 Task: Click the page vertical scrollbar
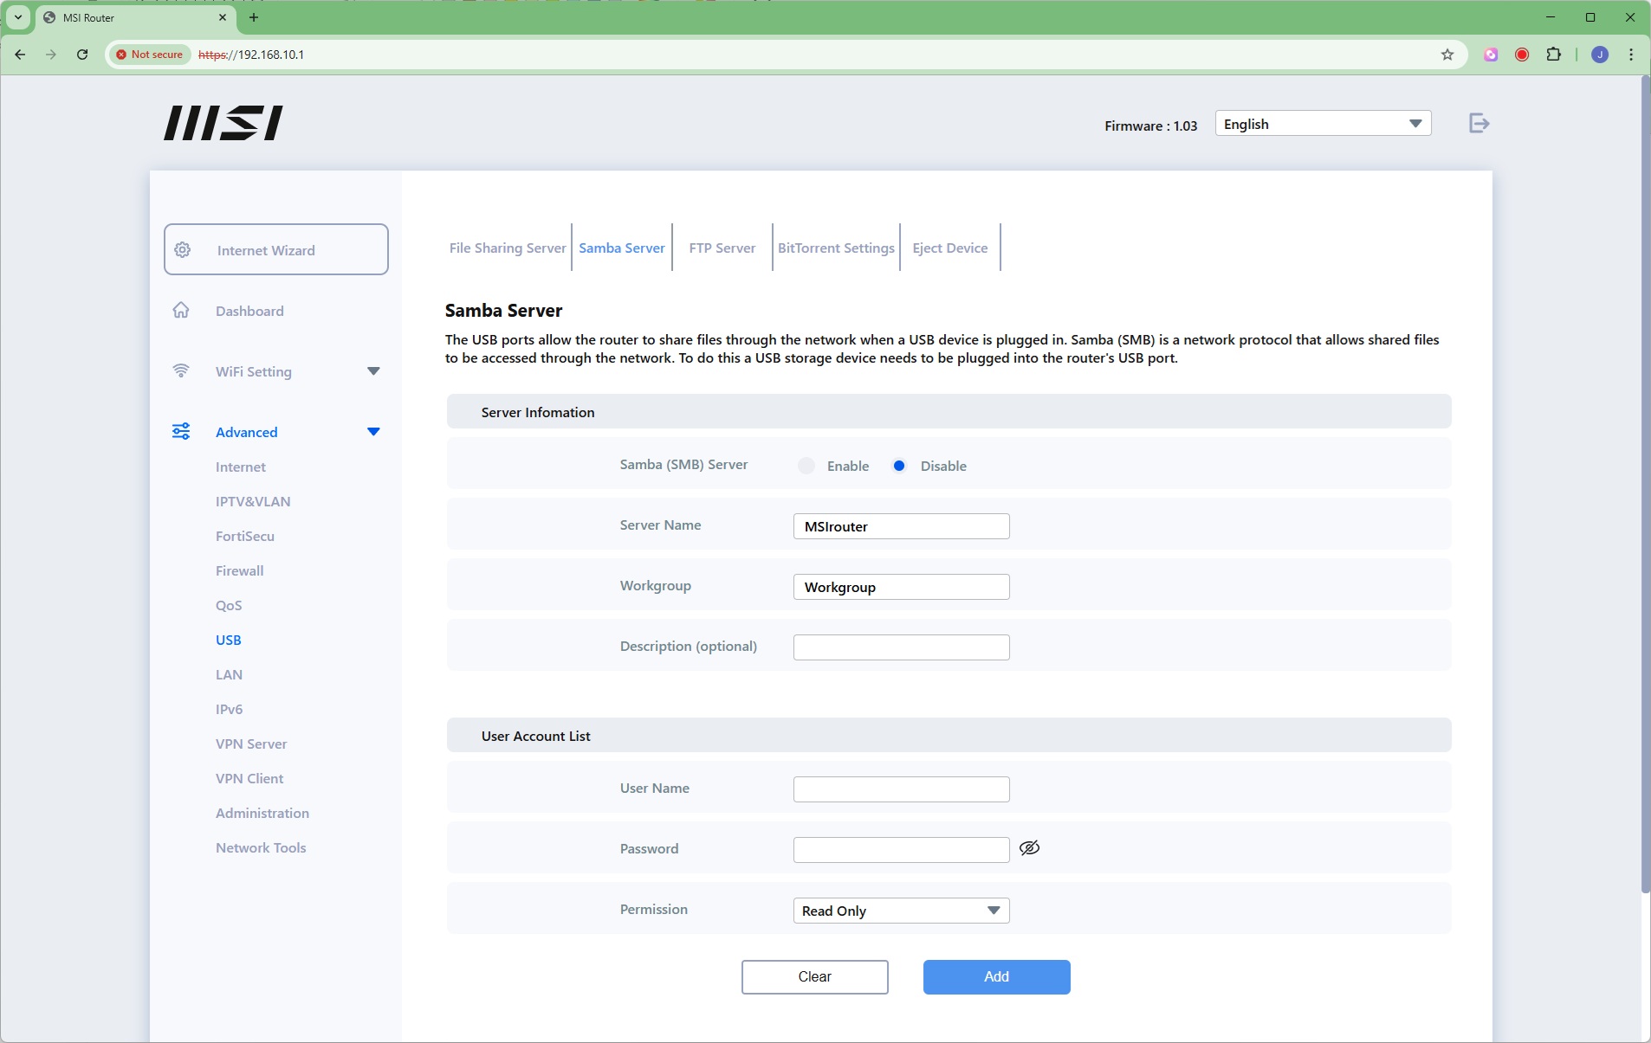[1644, 485]
